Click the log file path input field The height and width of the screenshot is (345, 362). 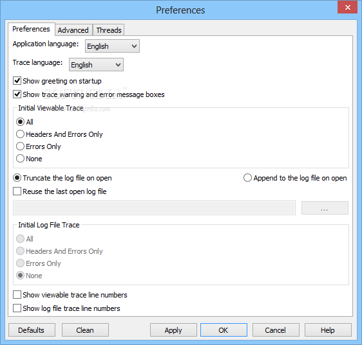coord(154,208)
